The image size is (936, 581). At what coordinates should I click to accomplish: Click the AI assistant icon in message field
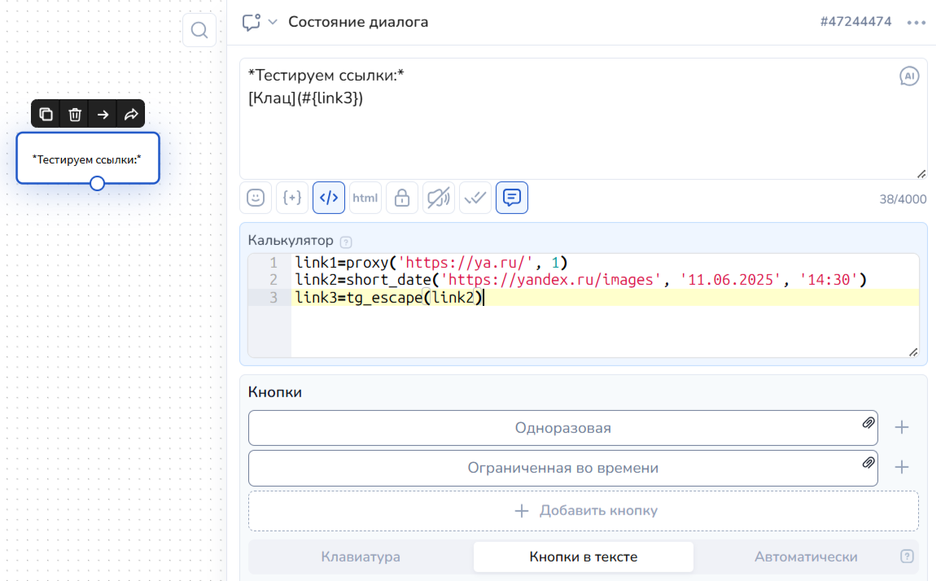pyautogui.click(x=909, y=76)
